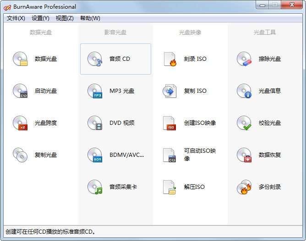Click the status bar description text
Image resolution: width=306 pixels, height=241 pixels.
point(50,232)
